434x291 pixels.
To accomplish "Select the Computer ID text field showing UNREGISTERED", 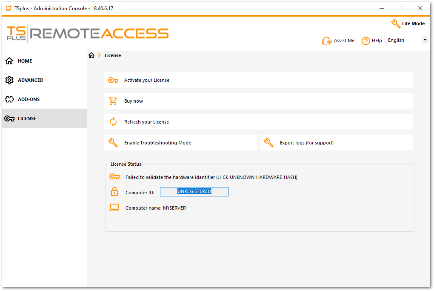I will coord(194,191).
